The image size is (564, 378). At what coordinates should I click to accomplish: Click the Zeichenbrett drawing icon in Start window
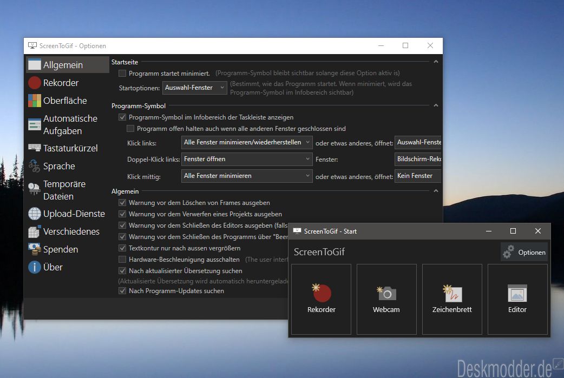[x=452, y=293]
